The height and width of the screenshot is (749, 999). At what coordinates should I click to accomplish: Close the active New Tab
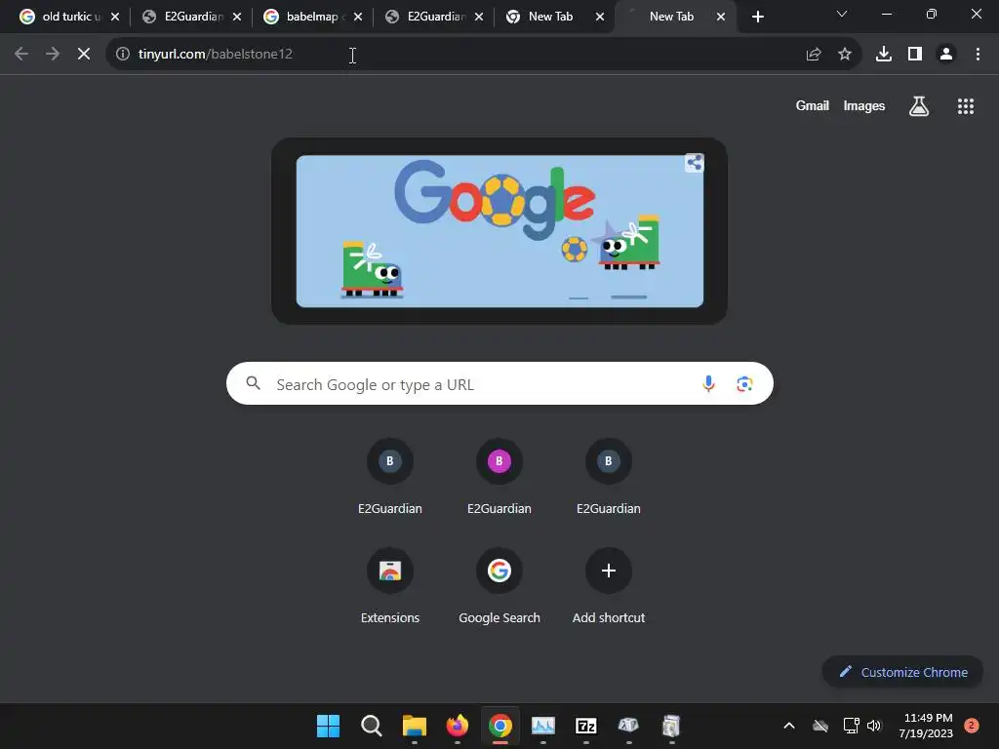pyautogui.click(x=721, y=17)
